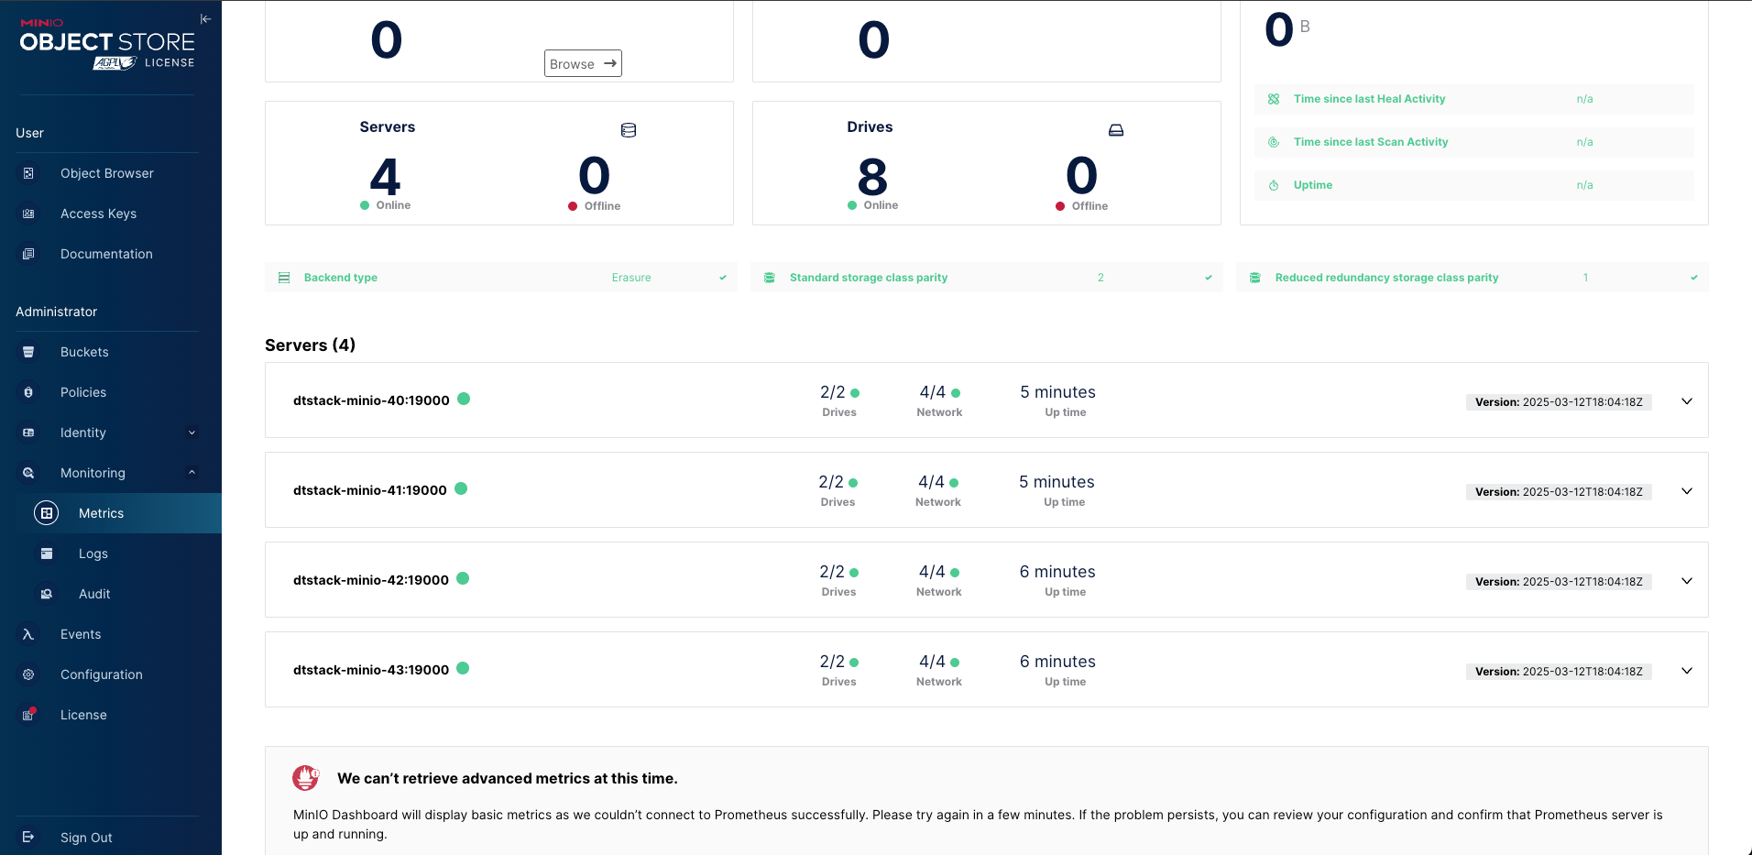Expand the dtstack-minio-43:19000 server row
The width and height of the screenshot is (1752, 855).
click(1686, 671)
